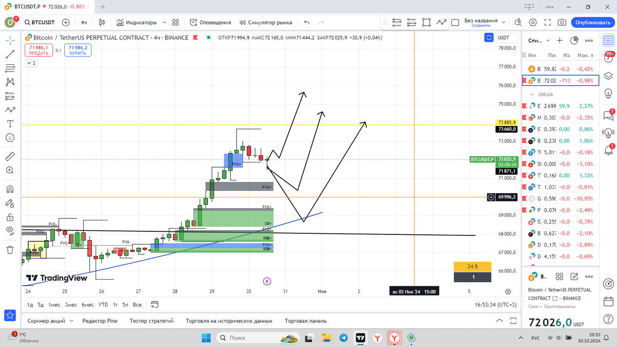Open the emoji and icons tool
Viewport: 617px width, 347px height.
(10, 138)
